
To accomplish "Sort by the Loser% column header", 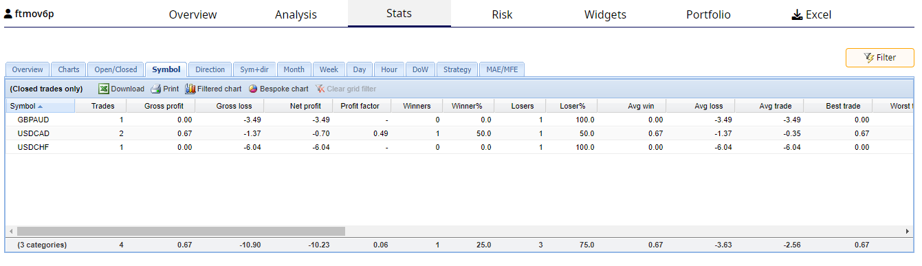I will tap(571, 106).
